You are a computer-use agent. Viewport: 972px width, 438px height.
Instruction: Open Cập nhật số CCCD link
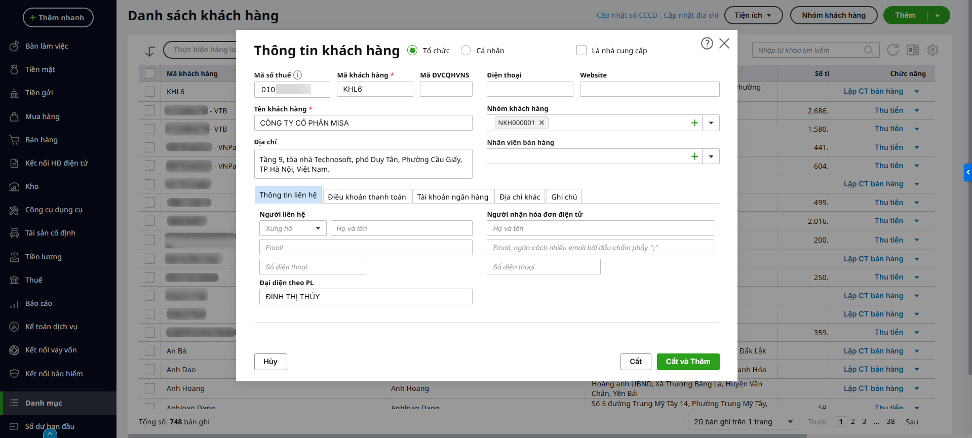coord(627,15)
